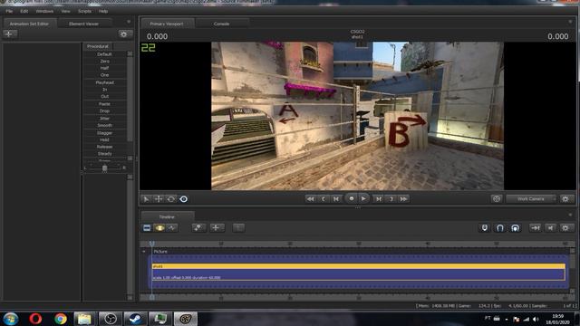Toggle the timeline audio mute speaker icon

click(550, 227)
